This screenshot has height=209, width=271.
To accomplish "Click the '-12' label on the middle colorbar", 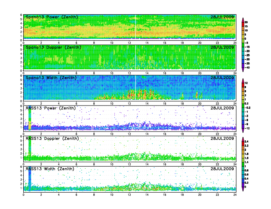I will 247,128.
